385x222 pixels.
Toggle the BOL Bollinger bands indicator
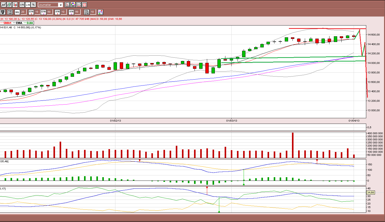pyautogui.click(x=17, y=12)
